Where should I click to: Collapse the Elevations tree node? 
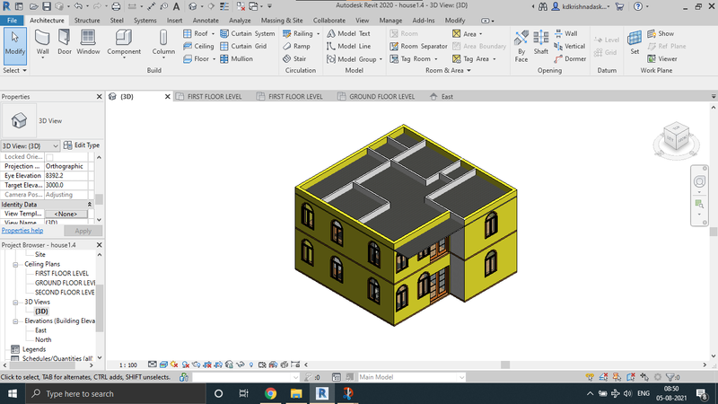click(x=15, y=321)
